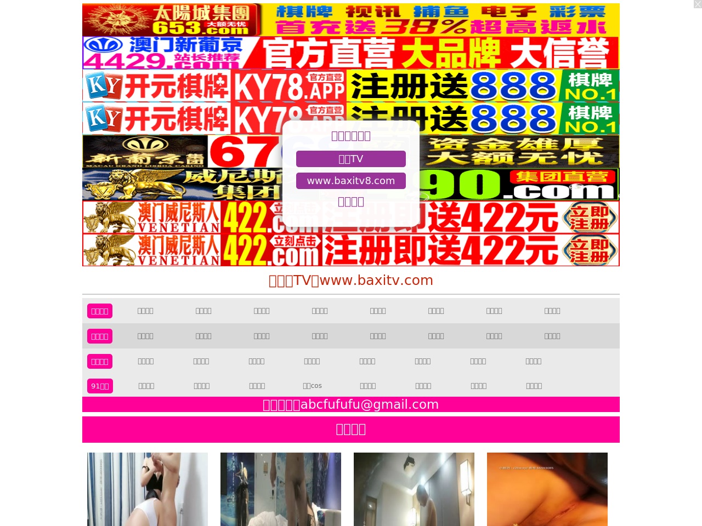Select the pink category label in the darker gray row
Viewport: 702px width, 526px height.
[x=100, y=336]
